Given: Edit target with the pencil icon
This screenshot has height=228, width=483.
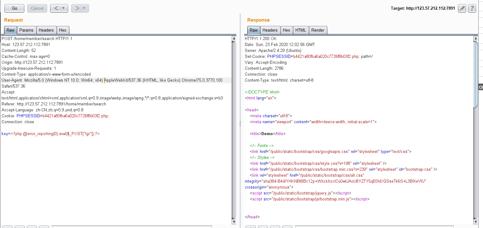Looking at the screenshot, I should [462, 8].
